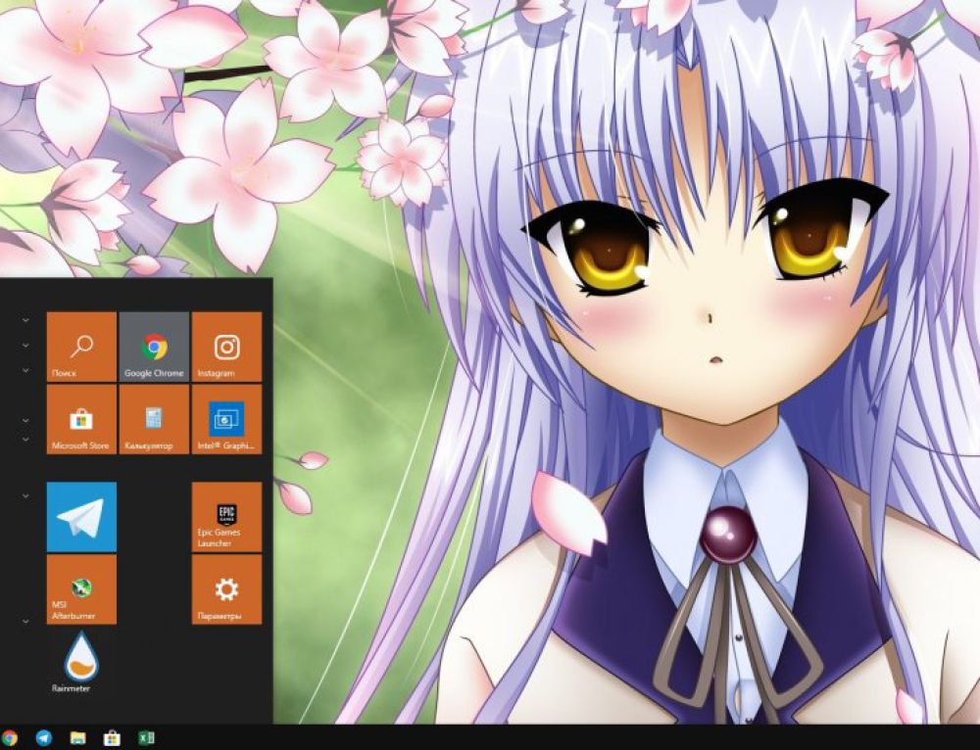Open Microsoft Store from the taskbar

(x=111, y=739)
